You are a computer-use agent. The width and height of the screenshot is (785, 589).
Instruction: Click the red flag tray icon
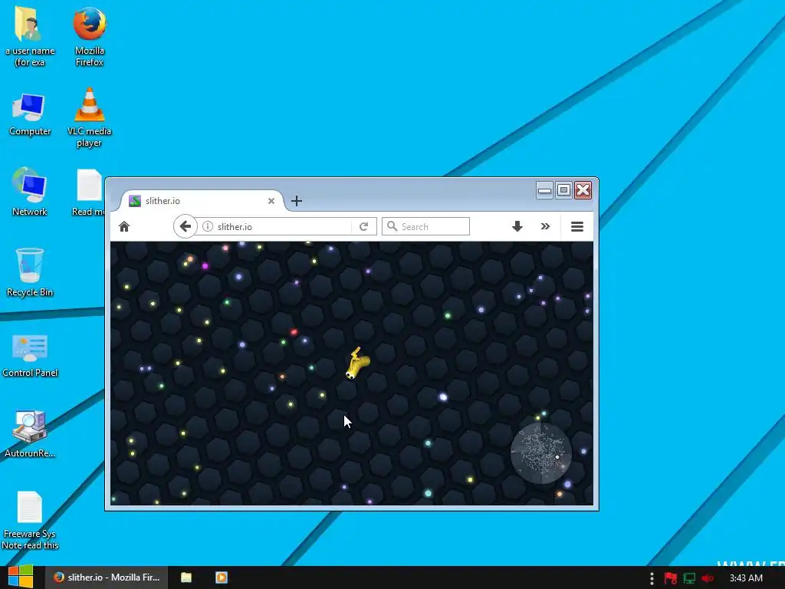[671, 578]
